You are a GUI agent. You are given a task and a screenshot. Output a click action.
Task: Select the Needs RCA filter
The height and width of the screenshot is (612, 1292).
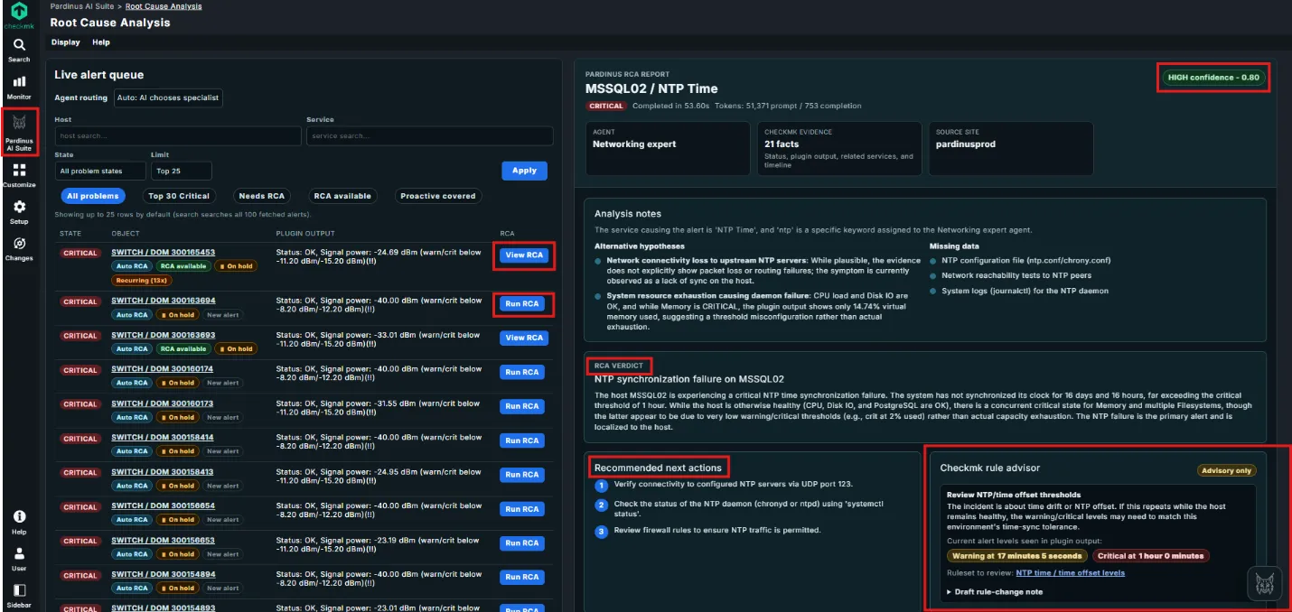[x=261, y=196]
